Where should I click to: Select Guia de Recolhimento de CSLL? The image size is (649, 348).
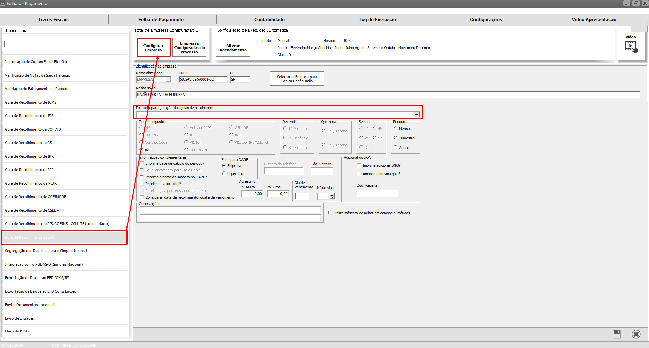pyautogui.click(x=65, y=143)
